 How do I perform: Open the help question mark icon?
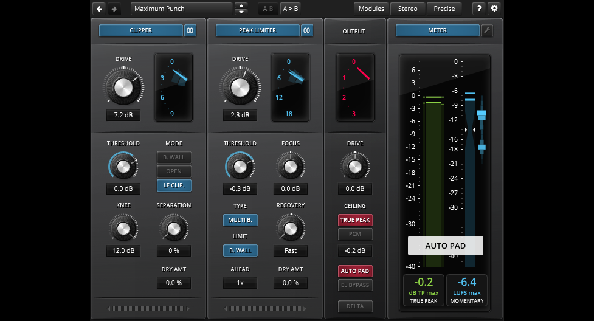(479, 9)
